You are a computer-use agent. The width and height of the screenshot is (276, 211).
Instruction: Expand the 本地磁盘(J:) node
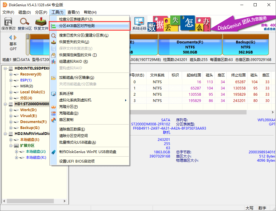17,152
